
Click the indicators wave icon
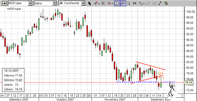click(109, 3)
